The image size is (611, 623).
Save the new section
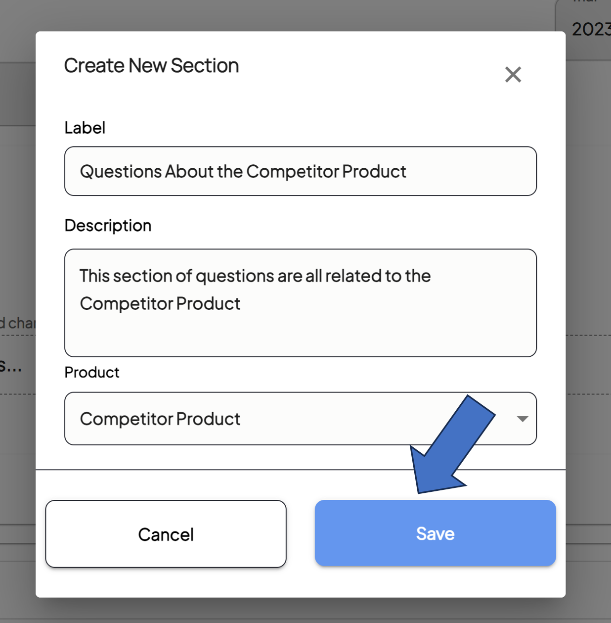436,533
